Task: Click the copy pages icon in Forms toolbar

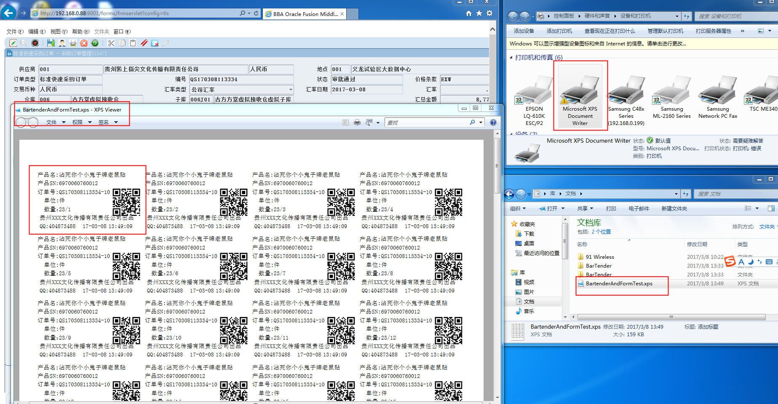Action: coord(122,43)
